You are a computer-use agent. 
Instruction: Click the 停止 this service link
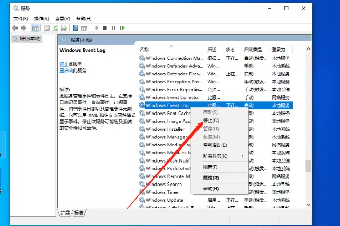64,64
